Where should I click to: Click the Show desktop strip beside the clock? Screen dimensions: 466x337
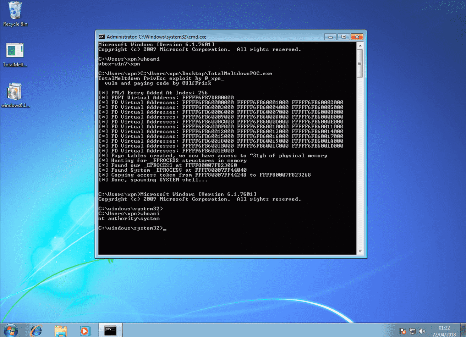pyautogui.click(x=463, y=330)
